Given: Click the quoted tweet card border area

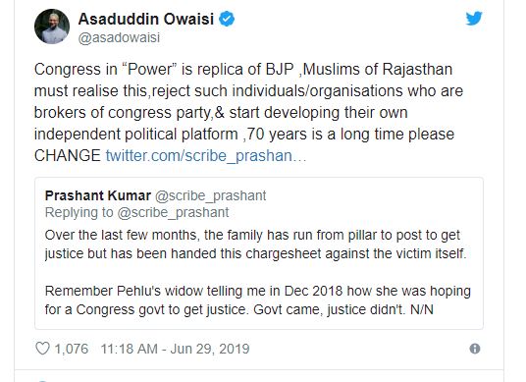Looking at the screenshot, I should (259, 253).
